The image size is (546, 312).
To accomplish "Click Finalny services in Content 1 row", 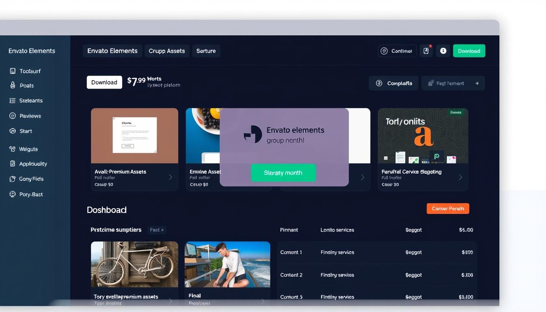I will pos(337,252).
